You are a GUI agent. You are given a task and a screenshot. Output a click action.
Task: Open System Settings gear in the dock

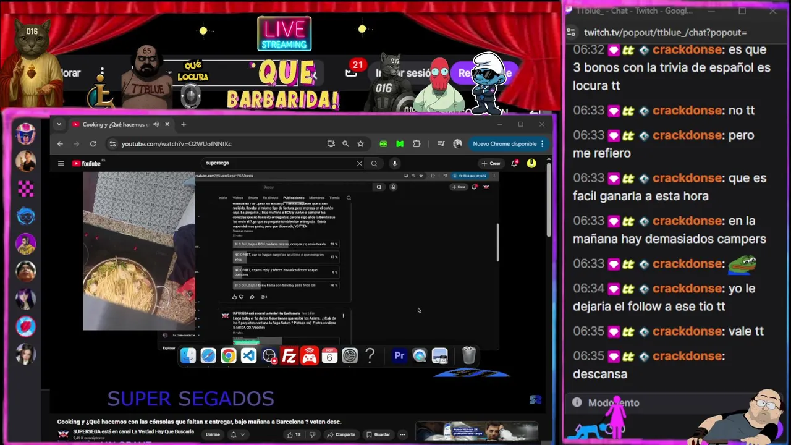(x=350, y=355)
